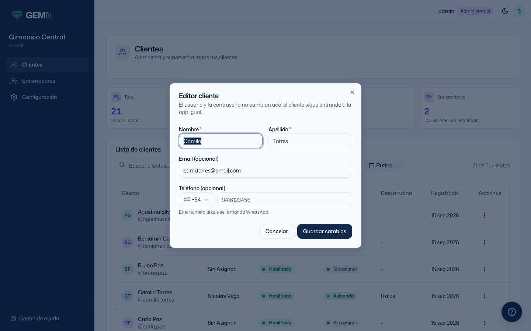Click the CP avatar of Carla Paz
The height and width of the screenshot is (331, 531).
click(128, 323)
